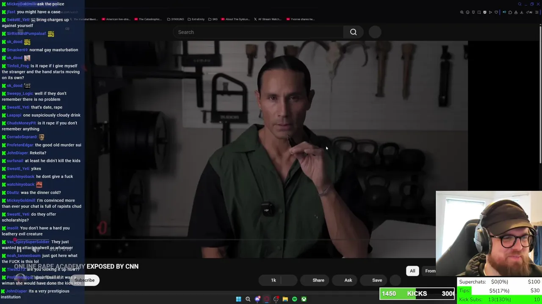Click the pin icon in browser toolbar

tap(473, 12)
